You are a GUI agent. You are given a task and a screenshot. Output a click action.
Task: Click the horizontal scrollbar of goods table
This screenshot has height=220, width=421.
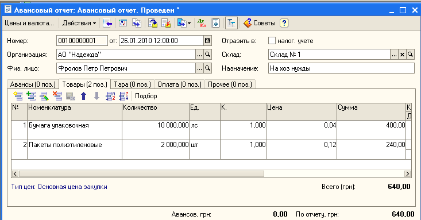(141, 174)
